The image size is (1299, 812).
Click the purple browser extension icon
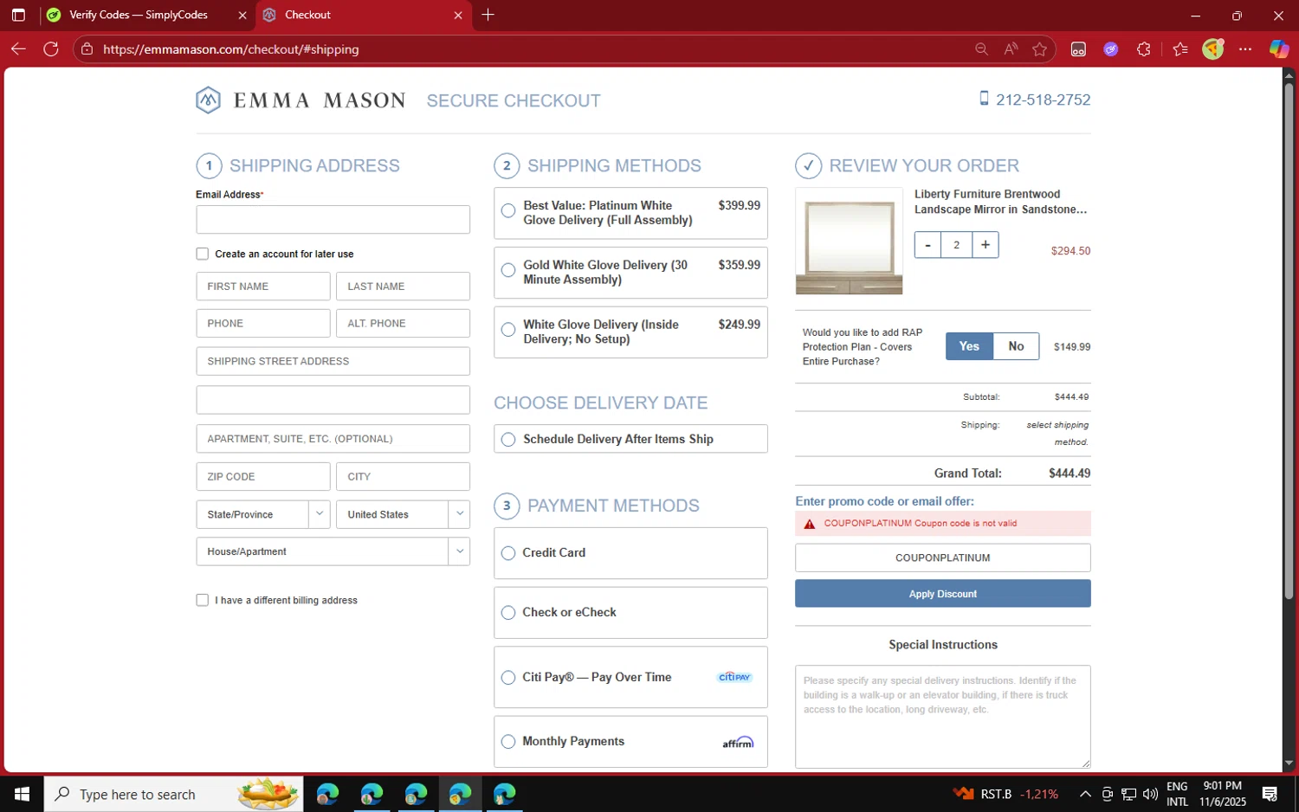click(1111, 49)
